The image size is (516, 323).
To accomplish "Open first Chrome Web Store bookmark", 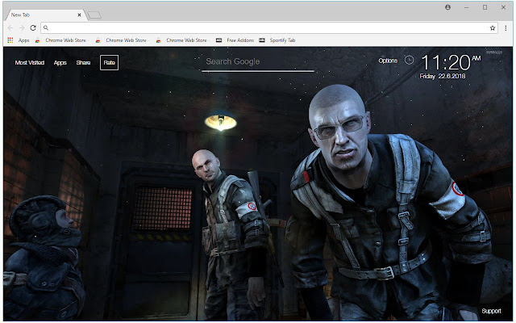I will tap(61, 40).
